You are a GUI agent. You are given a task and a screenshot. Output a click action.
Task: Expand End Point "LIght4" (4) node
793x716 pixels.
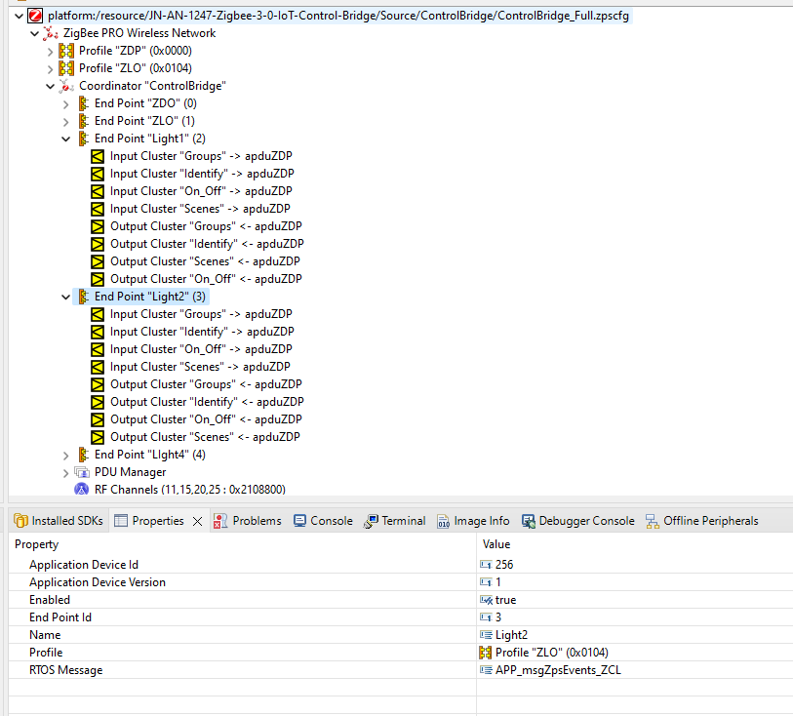[x=65, y=456]
